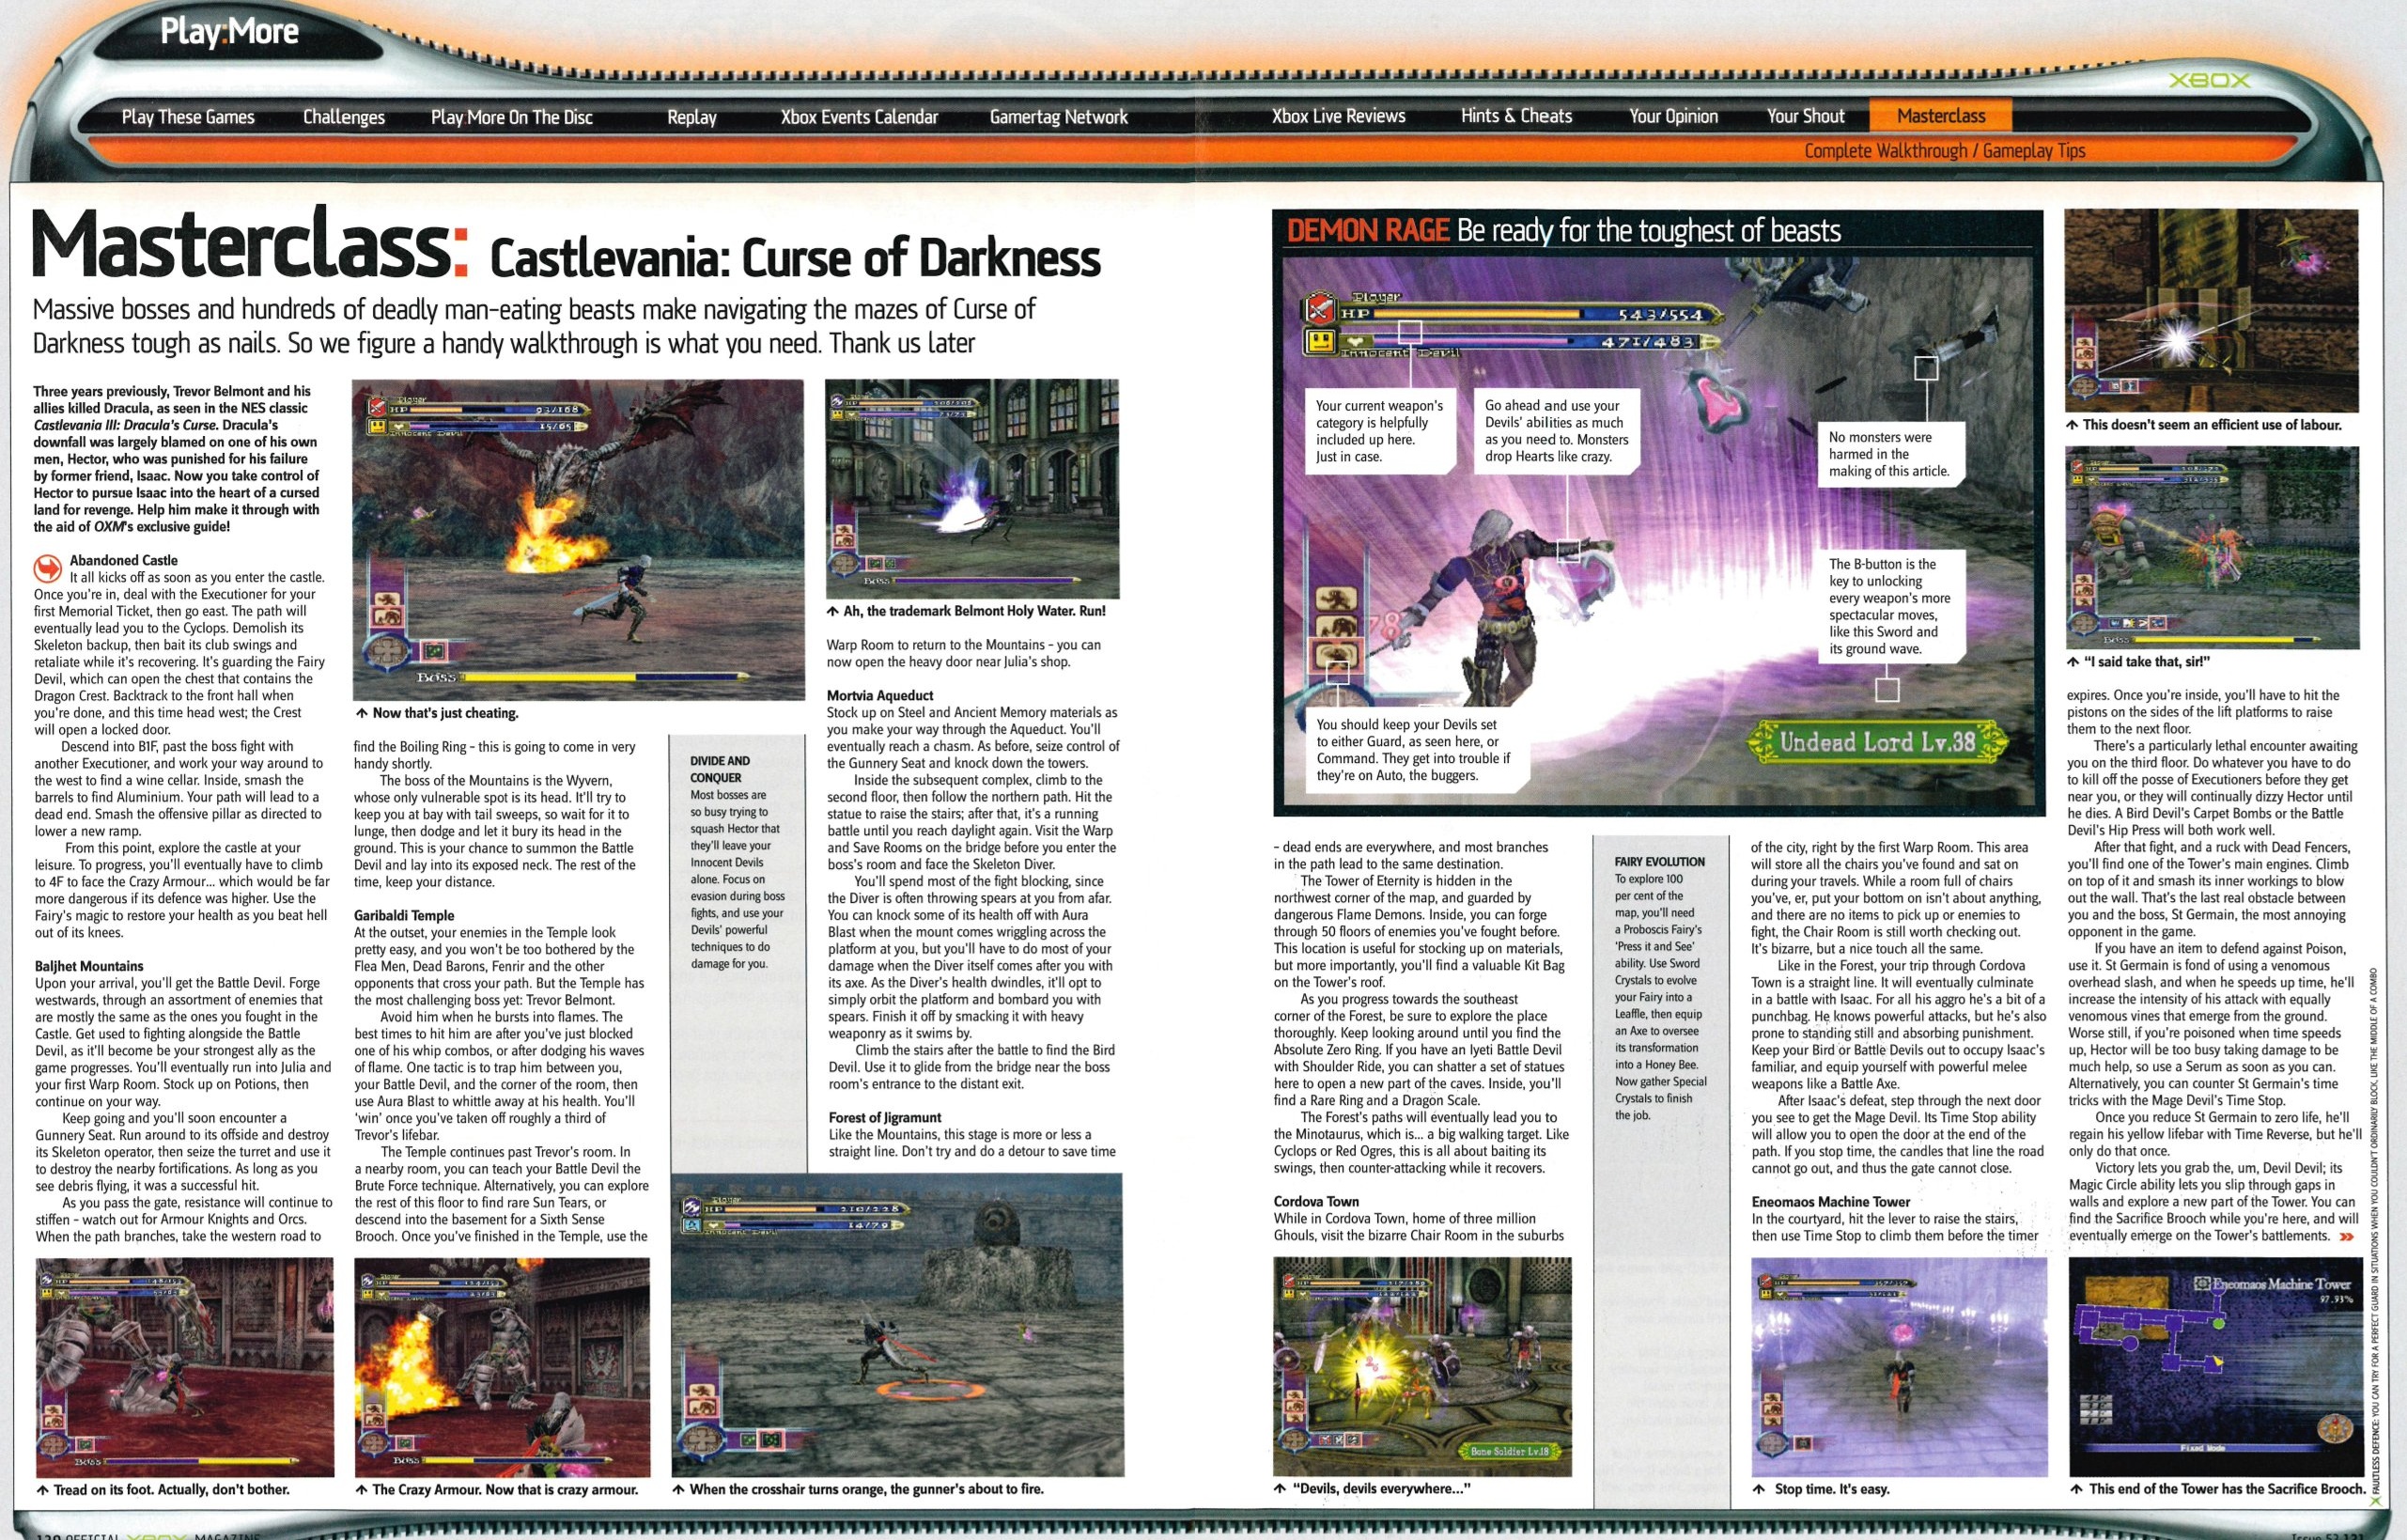This screenshot has height=1540, width=2407.
Task: Click the Masterclass: Castlevania: Curse of Darkness headline
Action: (x=566, y=246)
